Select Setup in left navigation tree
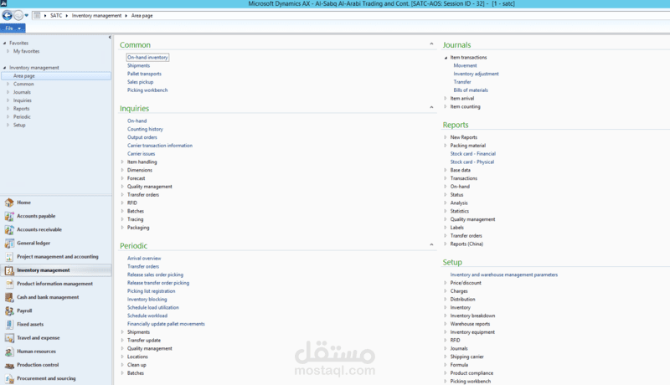The image size is (670, 385). 19,125
